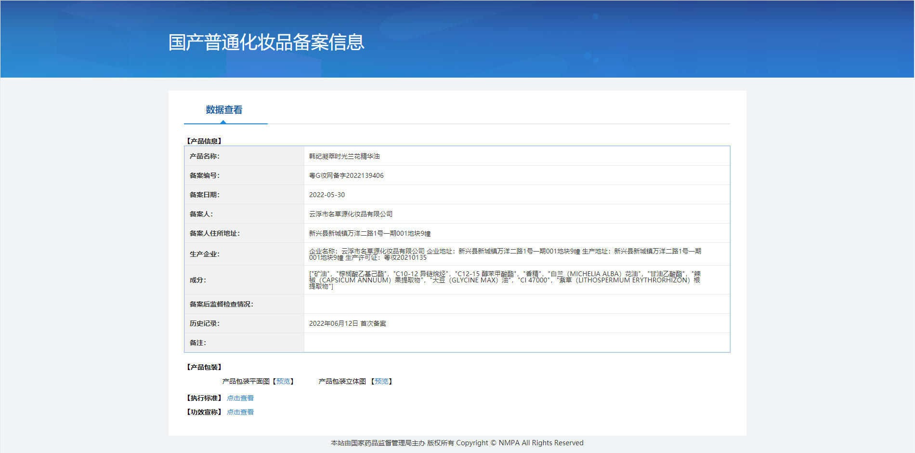Select record number 粤G妆网备字2022139406
Screen dimensions: 915x453
(x=346, y=175)
